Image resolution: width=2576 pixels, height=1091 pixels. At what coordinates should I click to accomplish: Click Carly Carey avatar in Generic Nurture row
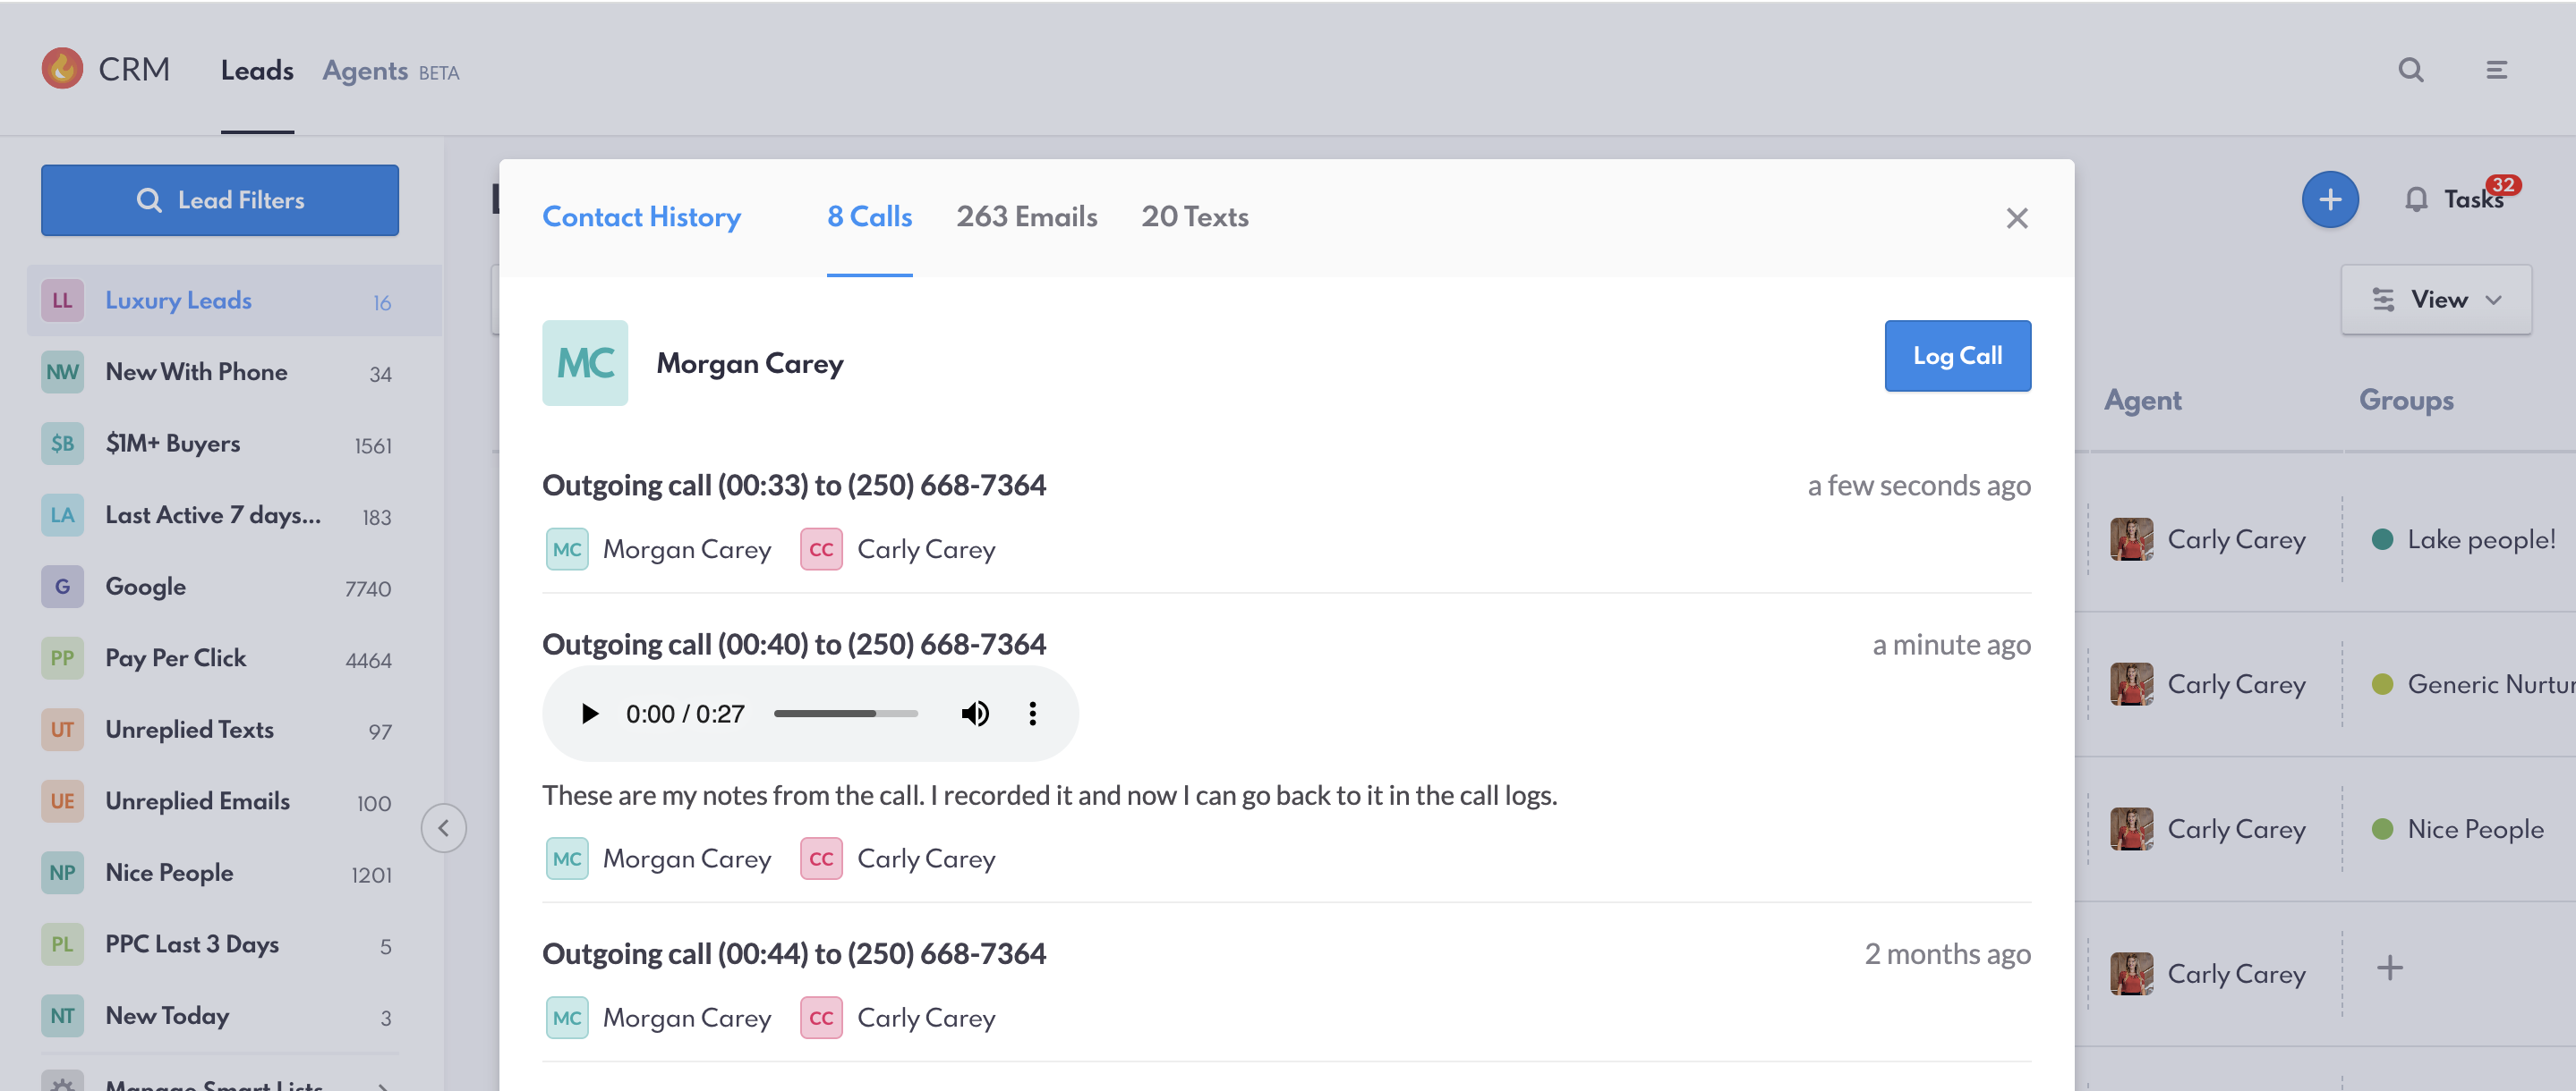(2131, 684)
